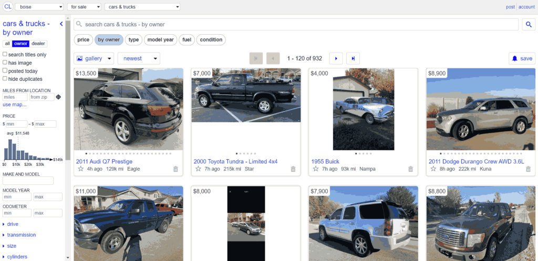Focus the miles distance input
The width and height of the screenshot is (538, 261).
pos(15,97)
